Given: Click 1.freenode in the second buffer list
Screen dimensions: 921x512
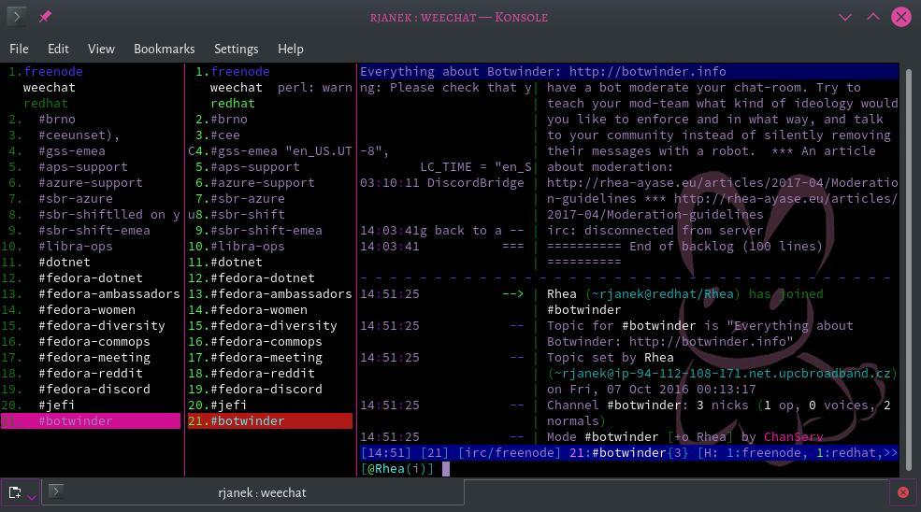Looking at the screenshot, I should [x=233, y=72].
